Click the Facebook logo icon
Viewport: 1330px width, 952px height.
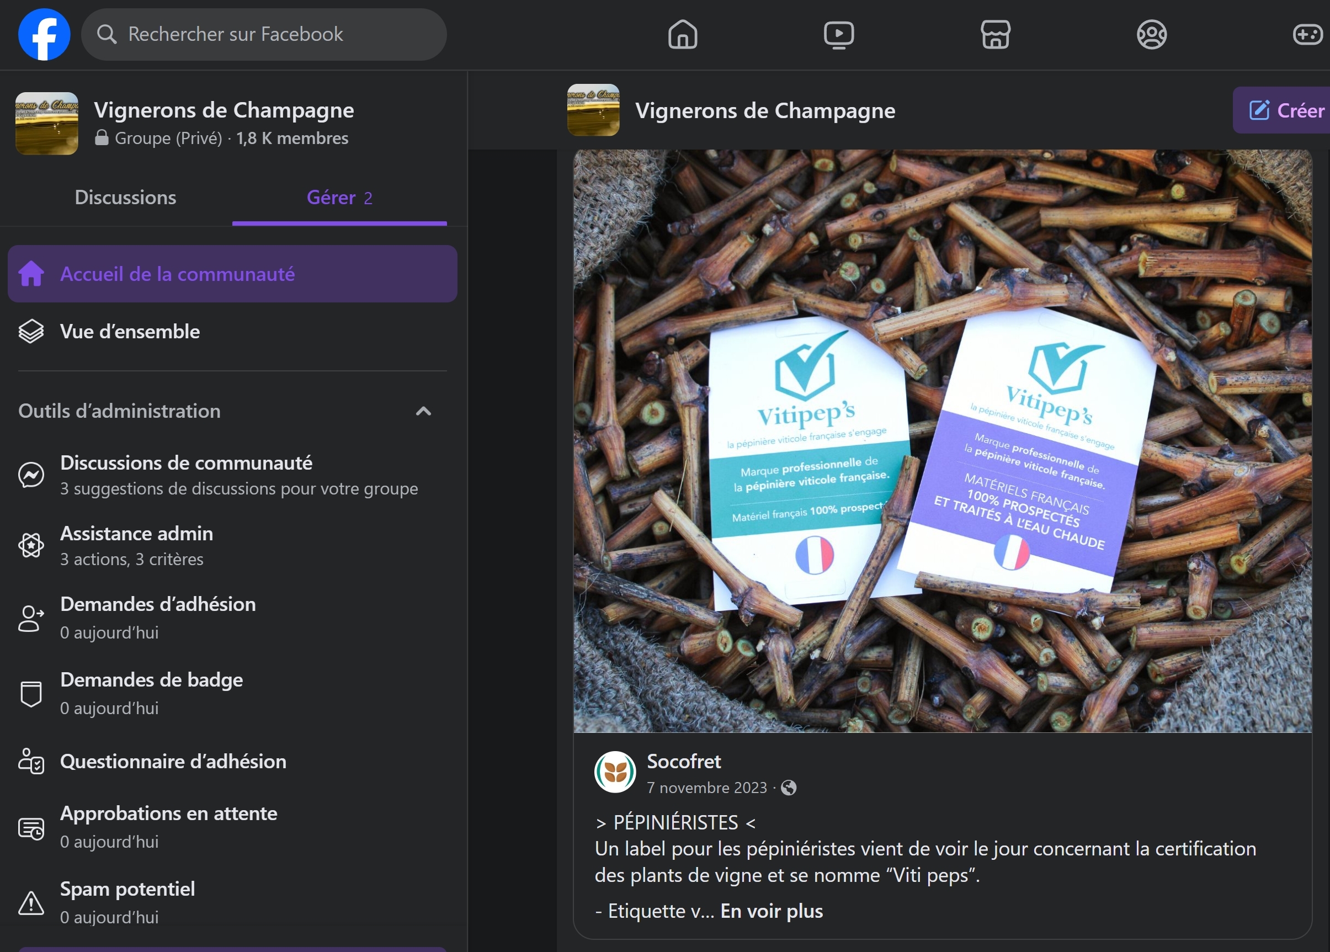[x=44, y=35]
